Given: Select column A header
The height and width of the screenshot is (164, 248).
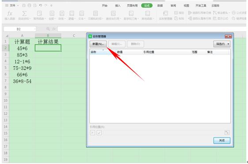Looking at the screenshot, I should pos(22,36).
